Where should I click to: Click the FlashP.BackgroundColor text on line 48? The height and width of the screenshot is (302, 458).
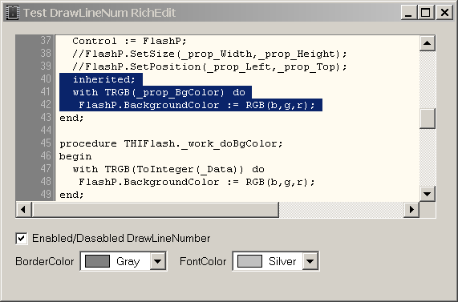[149, 182]
